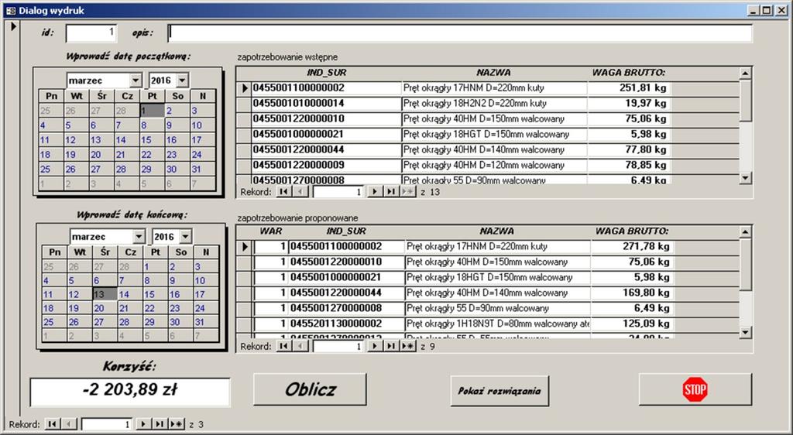Select record row 0455001100000002 in upper table

[x=245, y=88]
